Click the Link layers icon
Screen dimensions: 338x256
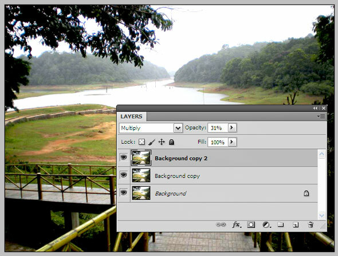tap(221, 225)
